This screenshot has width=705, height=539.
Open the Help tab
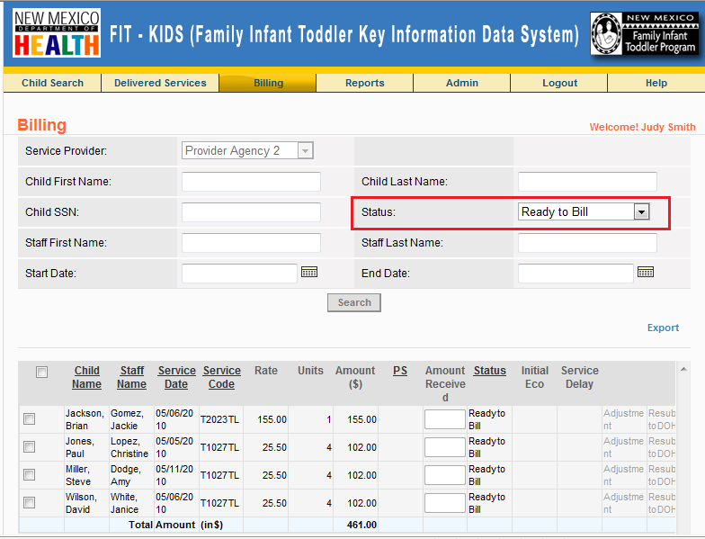click(656, 83)
